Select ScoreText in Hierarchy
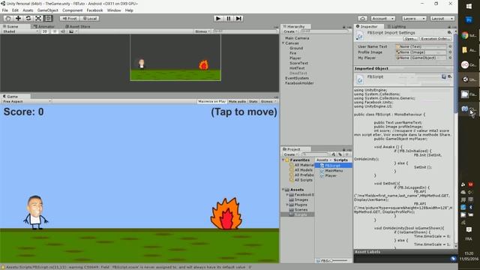 (298, 63)
